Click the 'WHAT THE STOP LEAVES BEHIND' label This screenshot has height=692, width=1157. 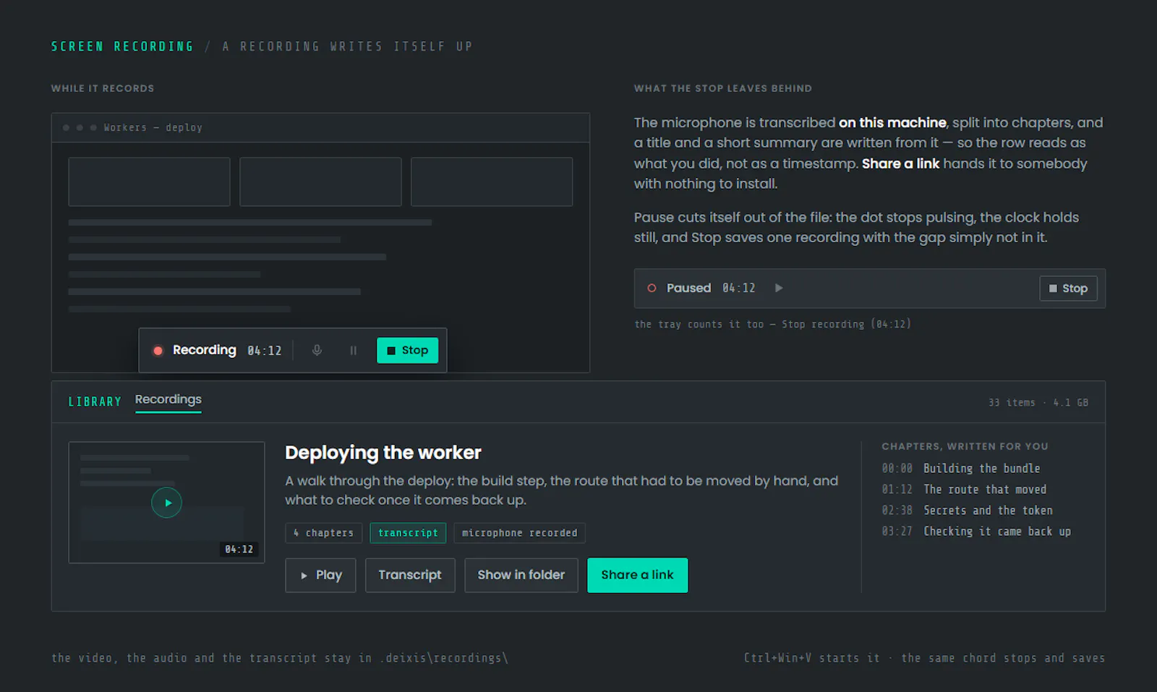pos(723,88)
